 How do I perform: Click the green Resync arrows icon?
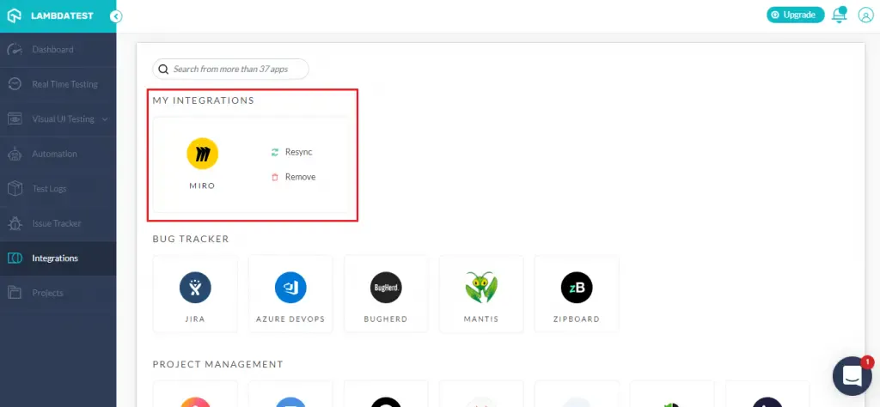tap(275, 152)
